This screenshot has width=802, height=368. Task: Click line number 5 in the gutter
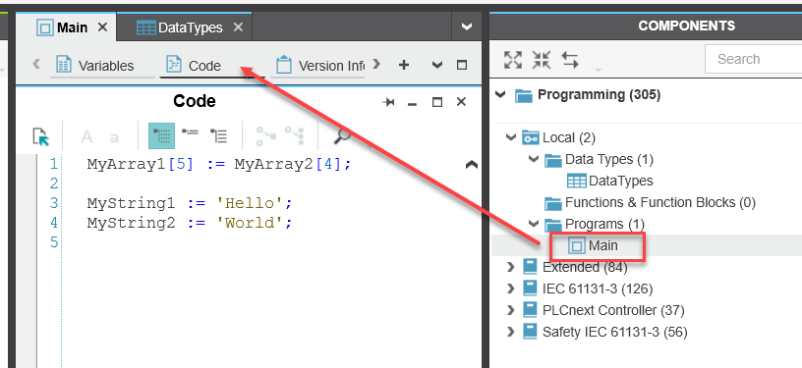pyautogui.click(x=54, y=241)
